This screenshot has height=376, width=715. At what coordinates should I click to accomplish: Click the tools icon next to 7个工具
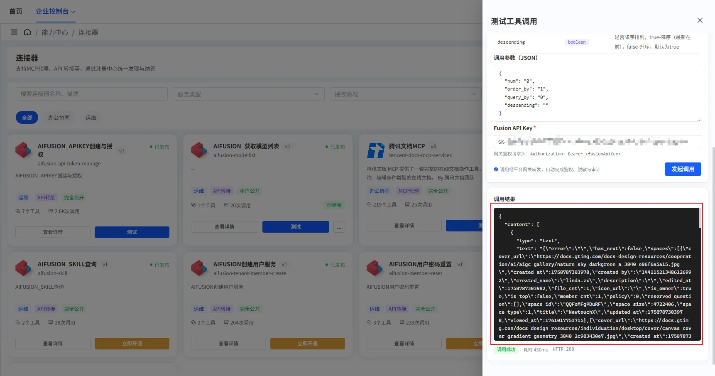(18, 211)
